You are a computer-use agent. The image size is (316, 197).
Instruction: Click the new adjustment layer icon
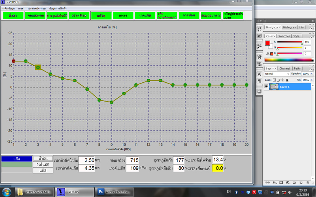(x=288, y=182)
